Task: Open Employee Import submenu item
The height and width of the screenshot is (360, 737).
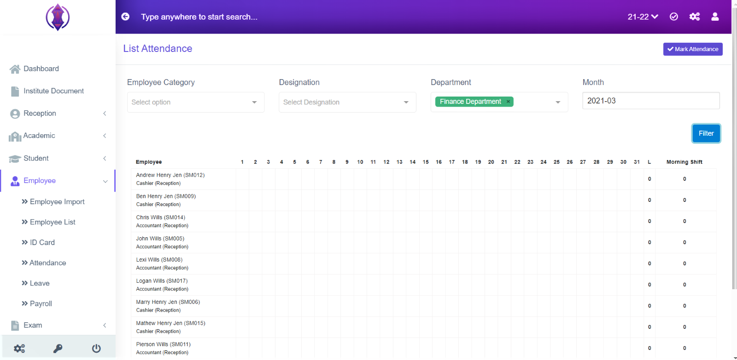Action: [57, 202]
